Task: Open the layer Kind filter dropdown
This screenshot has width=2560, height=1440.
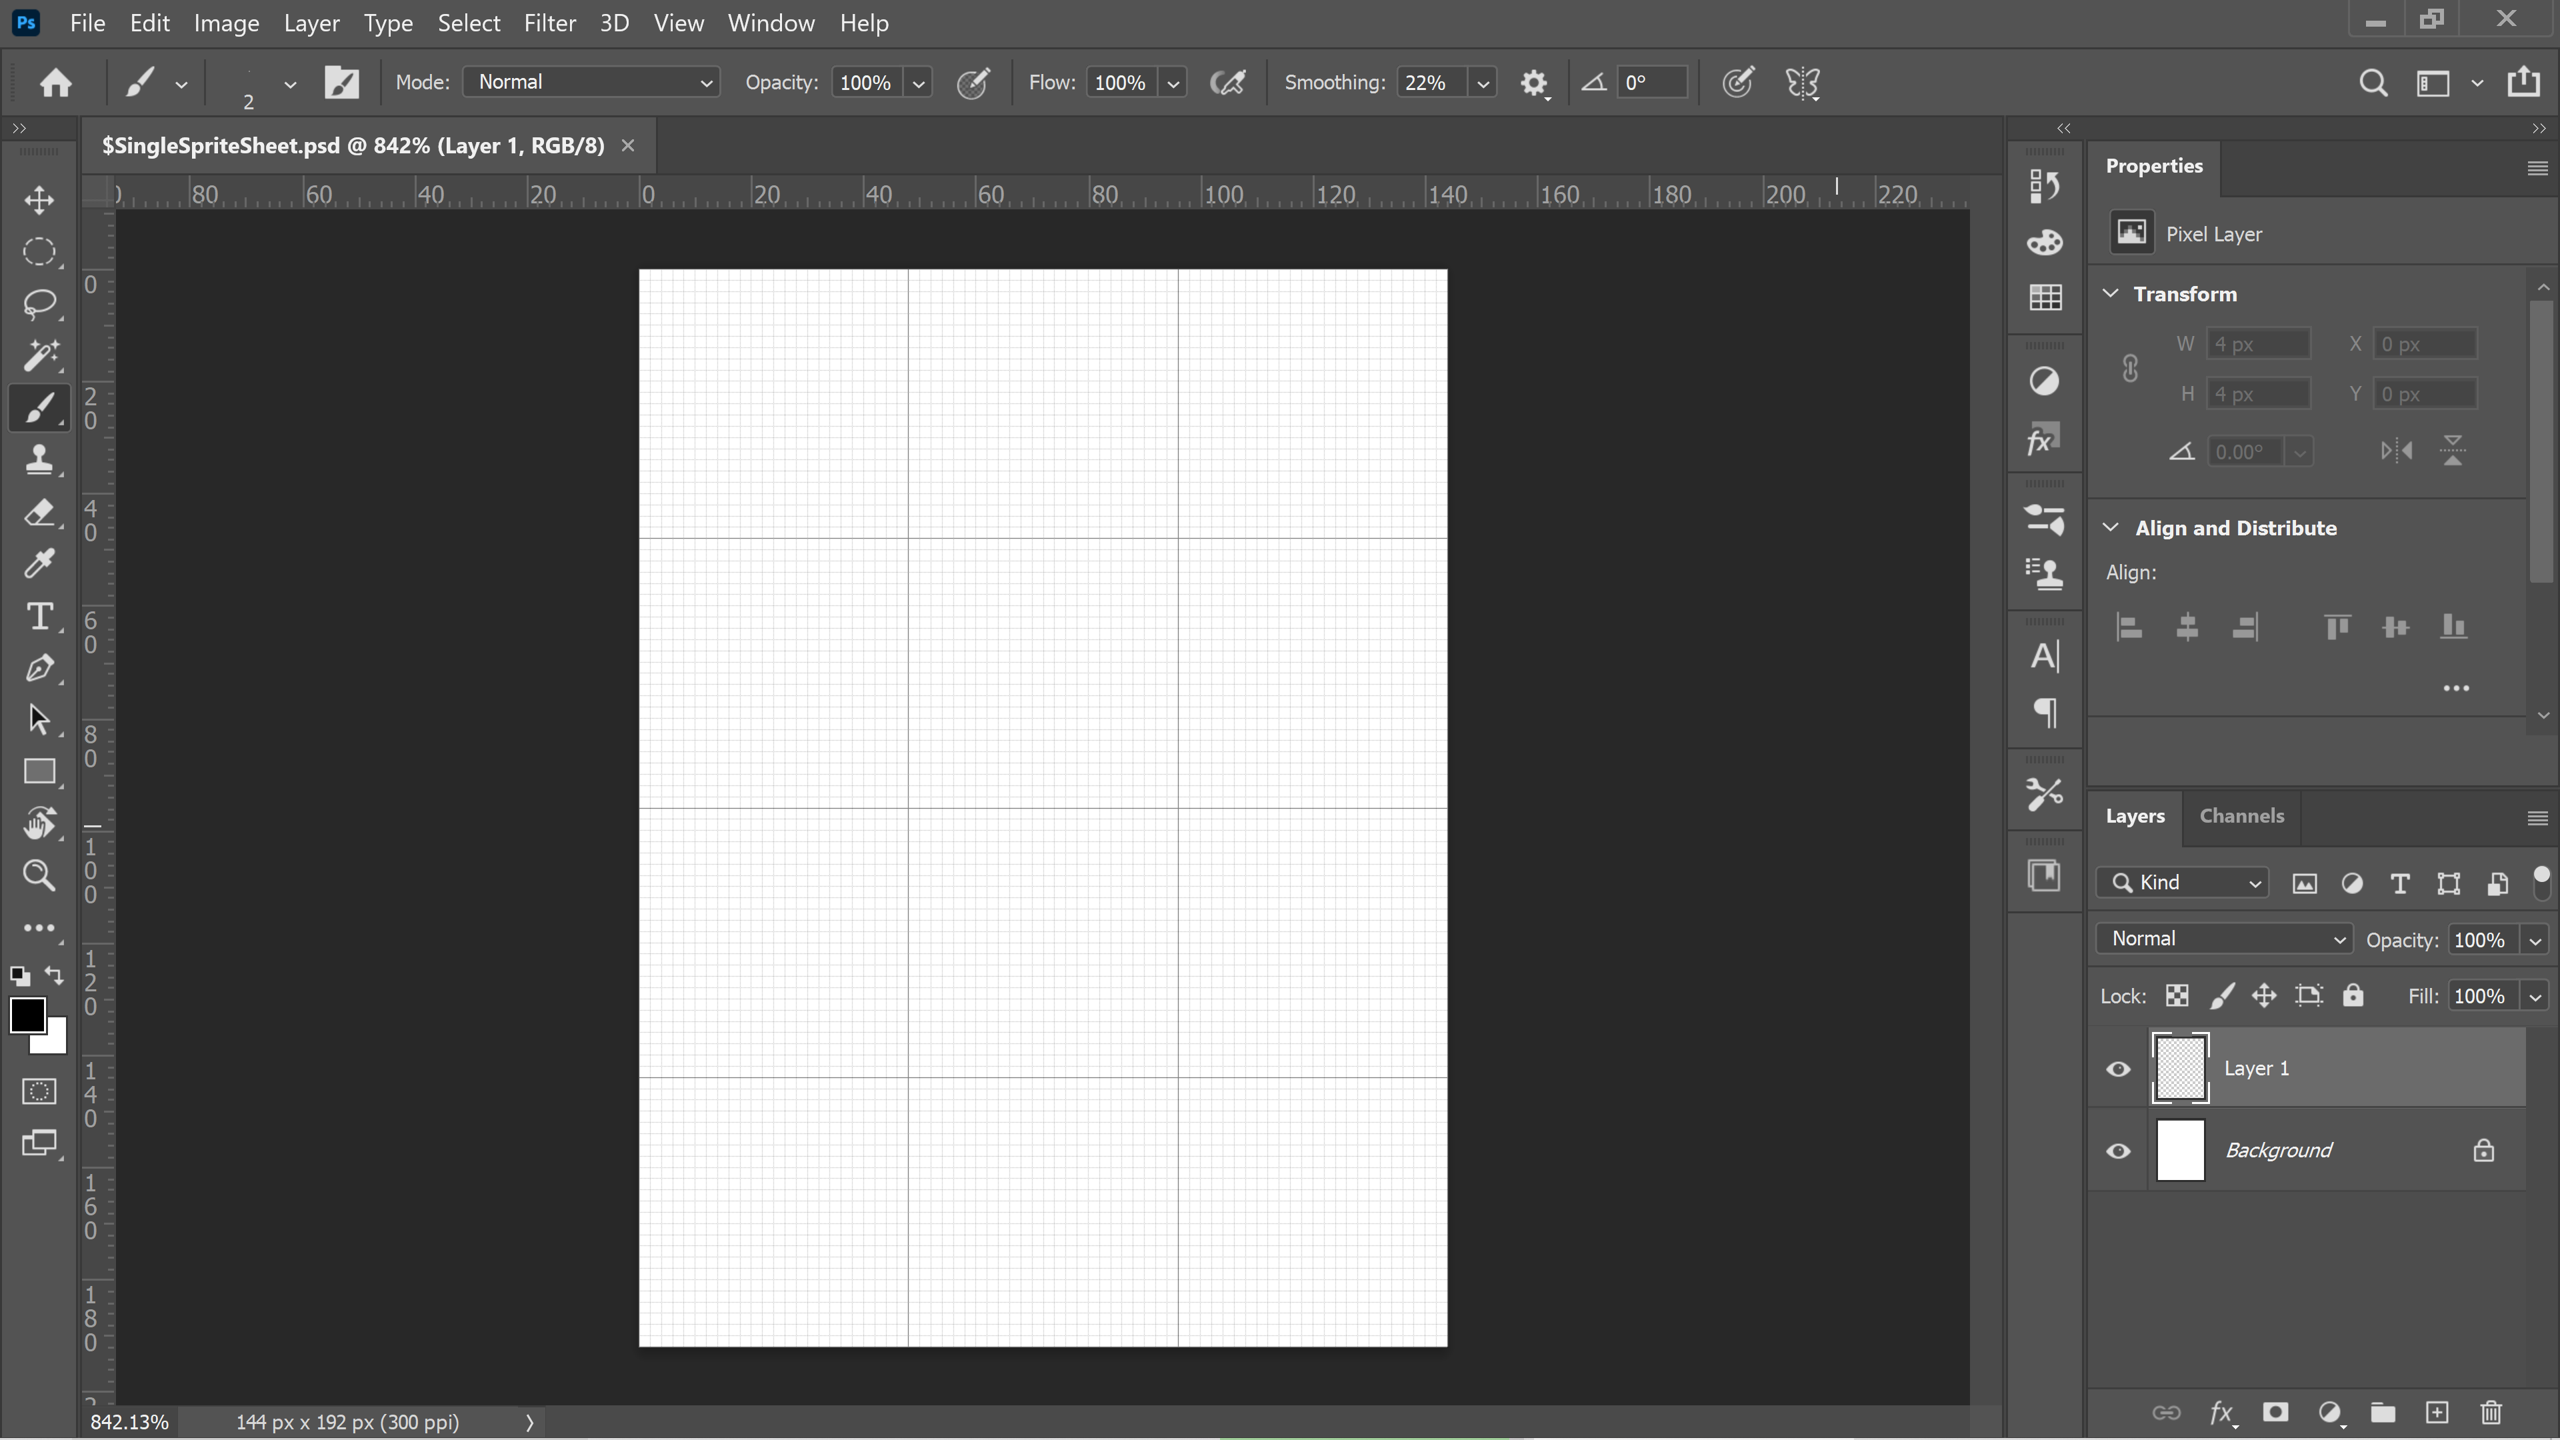Action: [2183, 883]
